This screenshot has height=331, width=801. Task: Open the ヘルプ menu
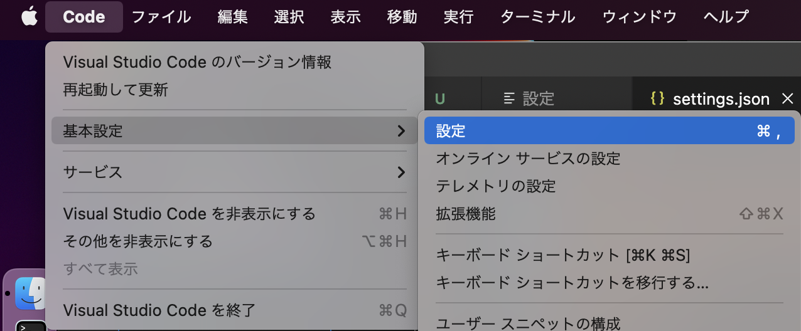[726, 17]
